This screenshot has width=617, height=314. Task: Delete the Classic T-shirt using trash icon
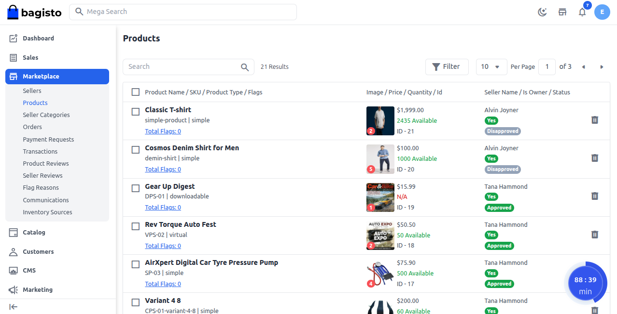[x=594, y=120]
